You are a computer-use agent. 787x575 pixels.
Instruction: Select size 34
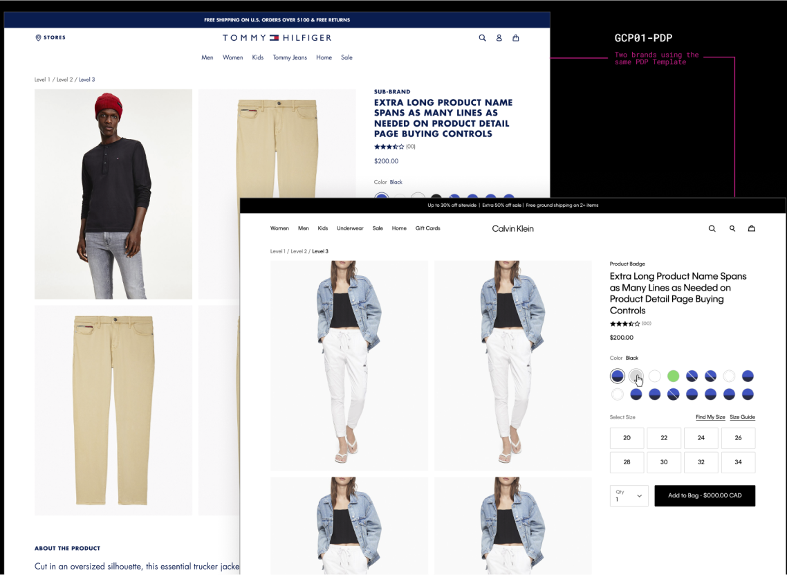(739, 462)
